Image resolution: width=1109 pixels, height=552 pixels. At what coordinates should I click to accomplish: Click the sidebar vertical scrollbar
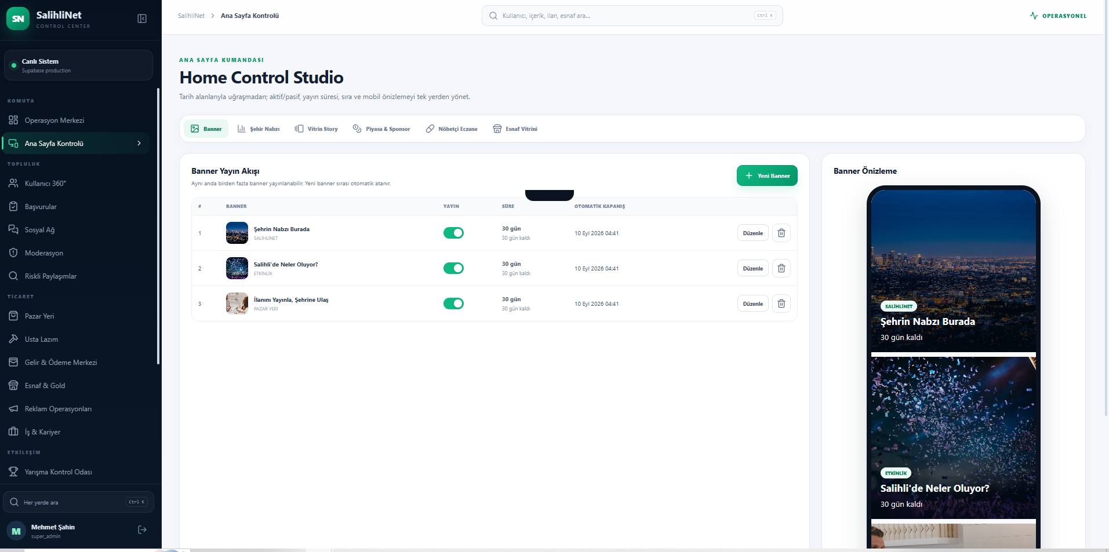click(158, 226)
